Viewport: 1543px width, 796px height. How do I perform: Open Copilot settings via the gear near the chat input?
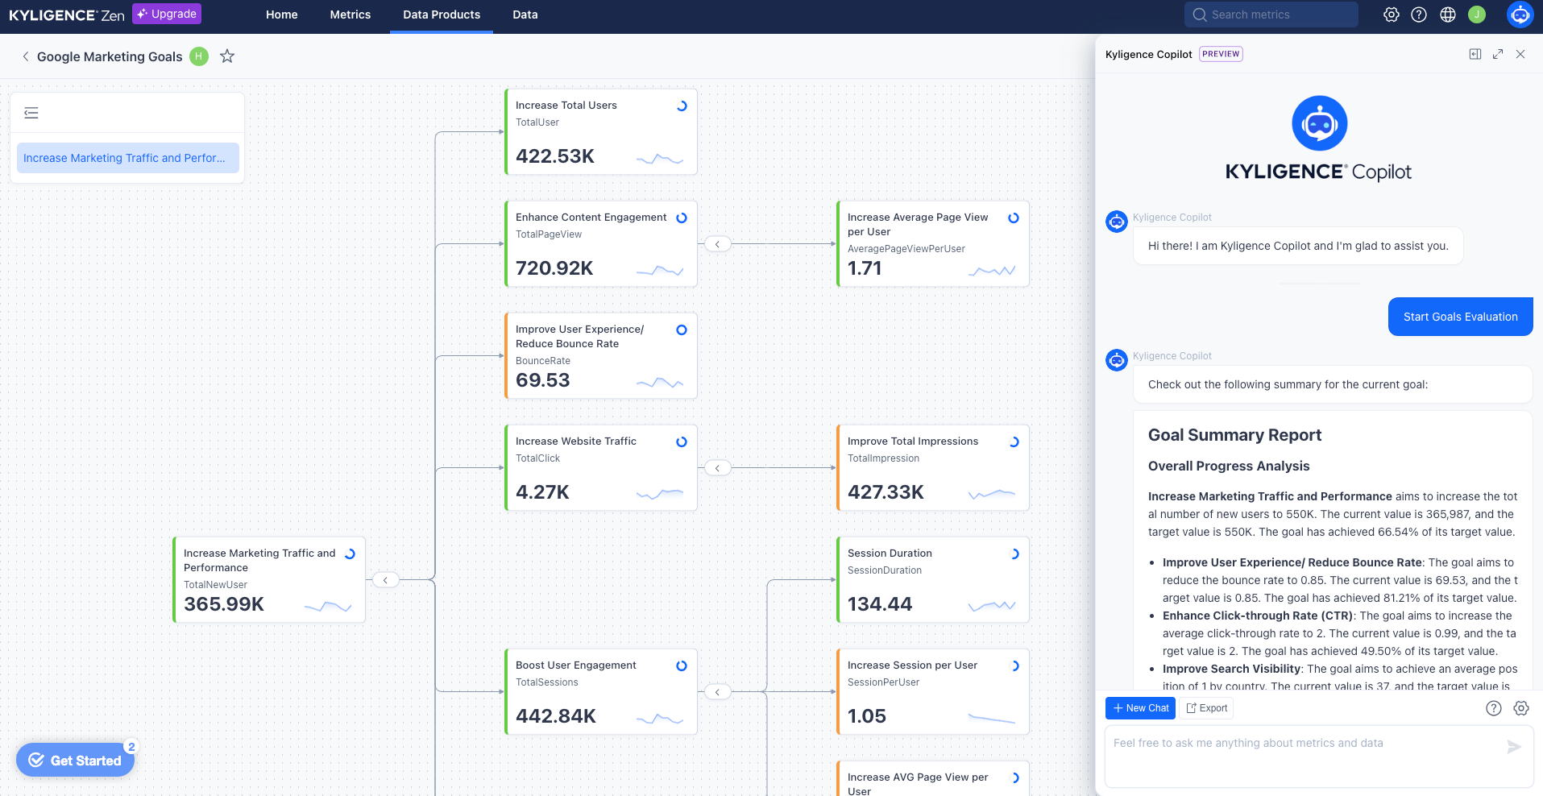pos(1521,708)
